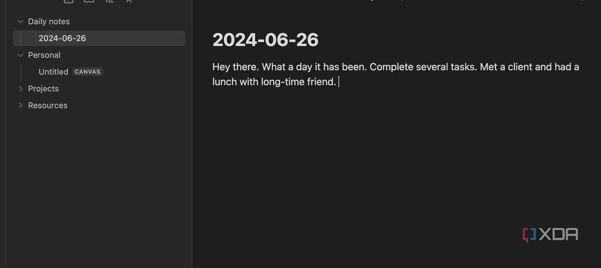Image resolution: width=601 pixels, height=268 pixels.
Task: Select the Daily notes folder label
Action: [49, 22]
